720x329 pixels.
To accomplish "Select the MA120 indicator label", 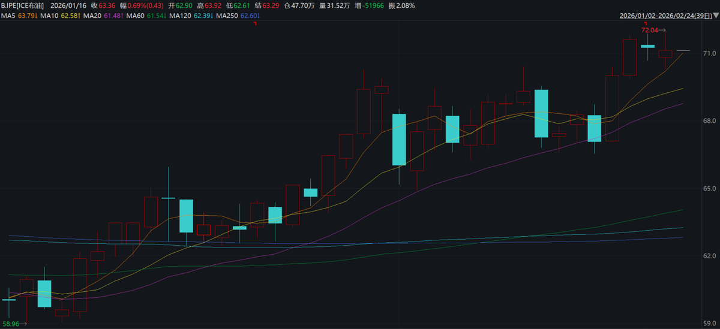I will pyautogui.click(x=181, y=15).
